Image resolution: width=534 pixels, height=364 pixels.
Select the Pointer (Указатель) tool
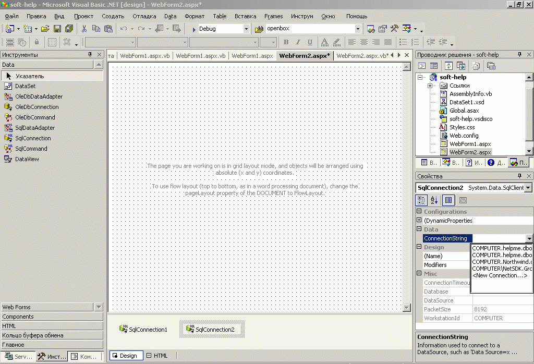[52, 76]
